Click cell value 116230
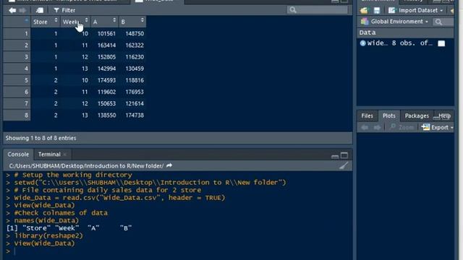The image size is (463, 260). pyautogui.click(x=135, y=57)
